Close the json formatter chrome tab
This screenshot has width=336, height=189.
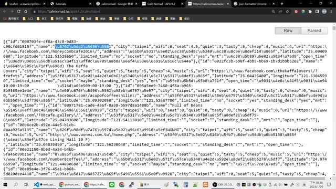(274, 4)
